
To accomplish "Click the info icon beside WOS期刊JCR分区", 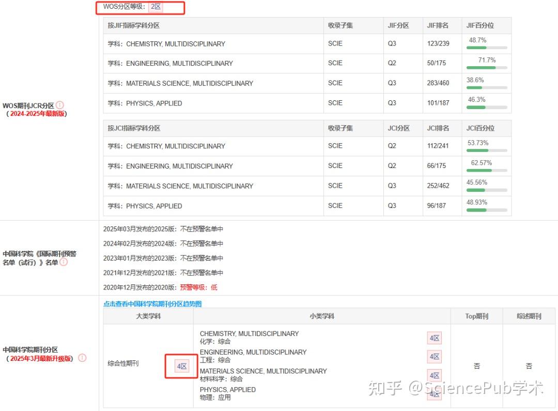I will tap(60, 105).
